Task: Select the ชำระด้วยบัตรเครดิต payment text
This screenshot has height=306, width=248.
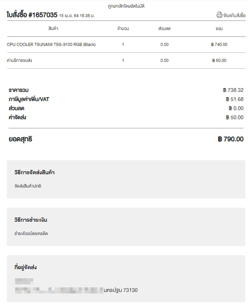Action: coord(31,233)
